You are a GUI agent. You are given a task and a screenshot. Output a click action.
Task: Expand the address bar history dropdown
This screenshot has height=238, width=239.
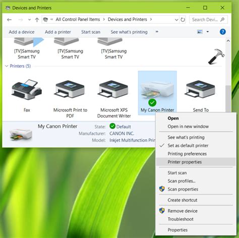[x=176, y=20]
